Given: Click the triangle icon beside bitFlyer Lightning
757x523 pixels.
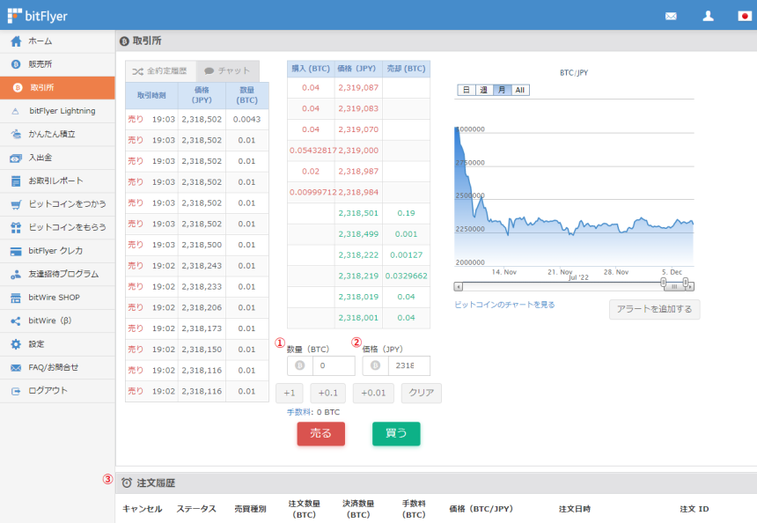Looking at the screenshot, I should point(16,111).
